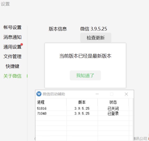149x141 pixels.
Task: Select 快捷键 settings section
Action: (12, 66)
